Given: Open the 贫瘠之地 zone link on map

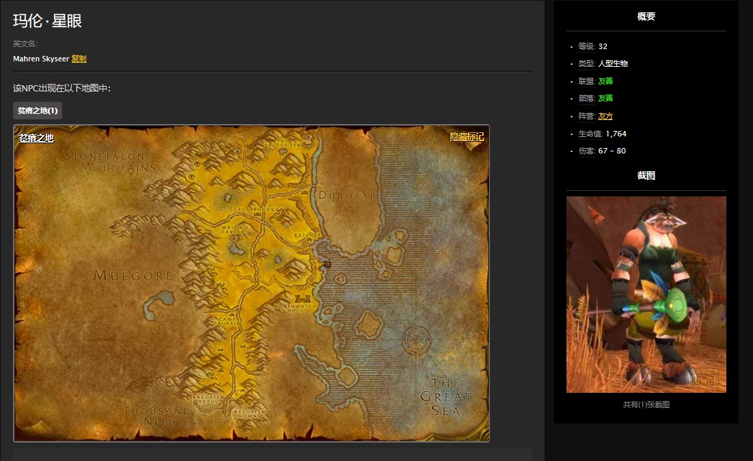Looking at the screenshot, I should [36, 138].
